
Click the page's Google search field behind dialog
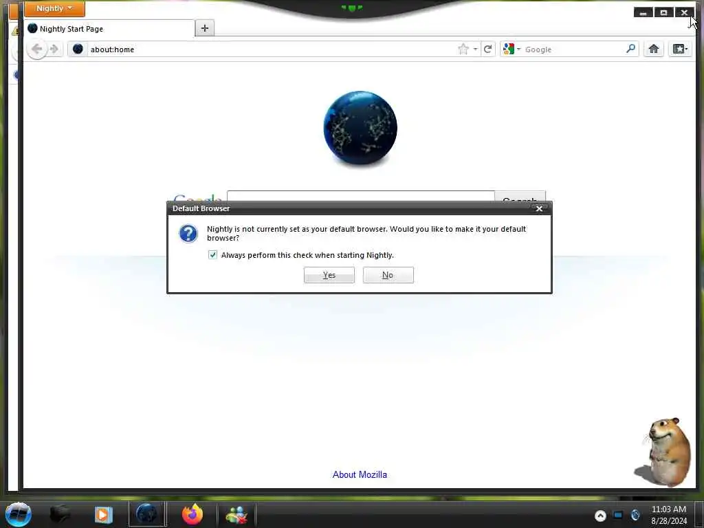pos(360,196)
